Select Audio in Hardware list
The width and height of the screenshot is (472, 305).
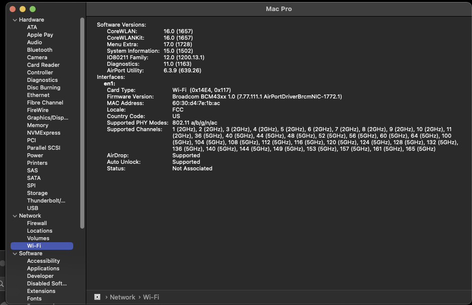[34, 42]
